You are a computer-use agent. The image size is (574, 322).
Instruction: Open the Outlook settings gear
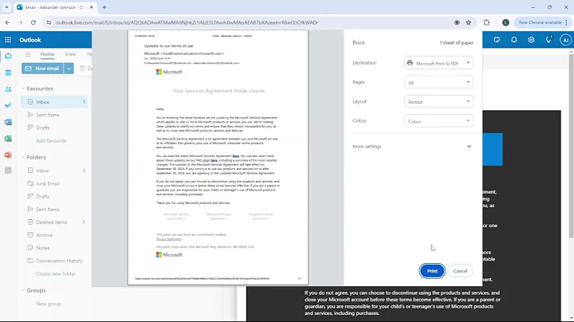(x=531, y=40)
